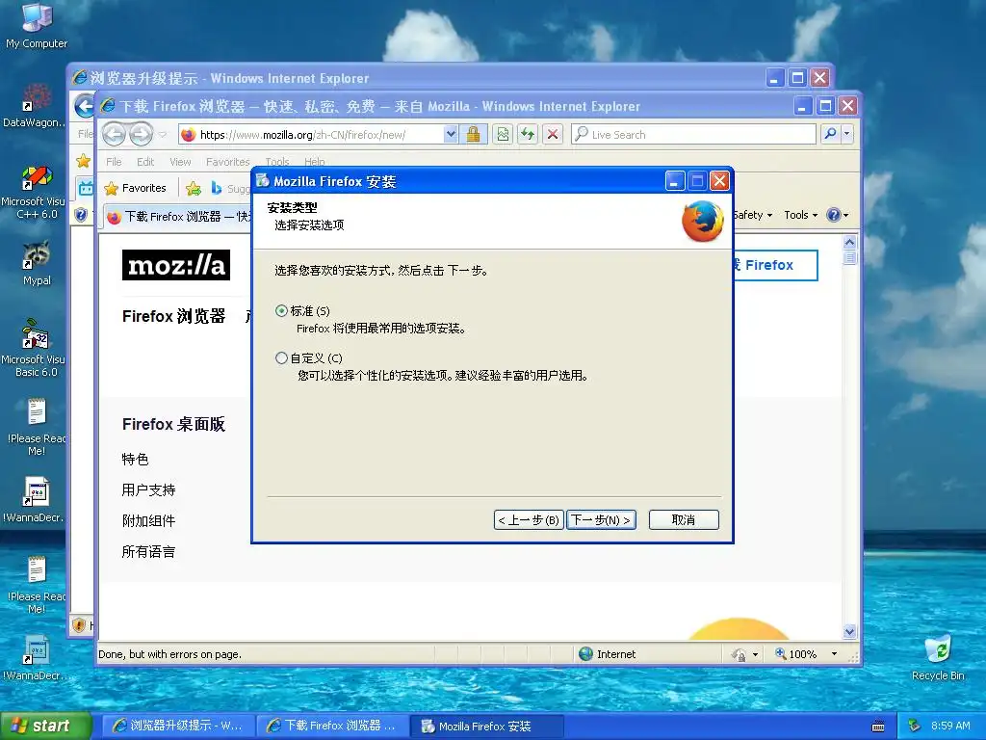Click the Internet zone globe in status bar
This screenshot has height=740, width=986.
(586, 654)
